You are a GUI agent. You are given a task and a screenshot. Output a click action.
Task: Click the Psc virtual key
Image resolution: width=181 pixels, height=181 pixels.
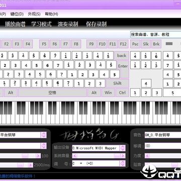pos(135,44)
